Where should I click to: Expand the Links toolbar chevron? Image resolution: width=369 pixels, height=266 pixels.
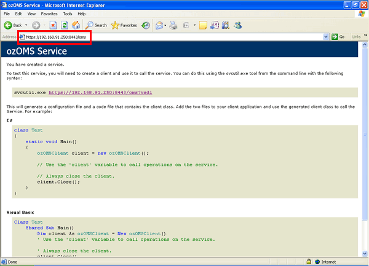365,36
